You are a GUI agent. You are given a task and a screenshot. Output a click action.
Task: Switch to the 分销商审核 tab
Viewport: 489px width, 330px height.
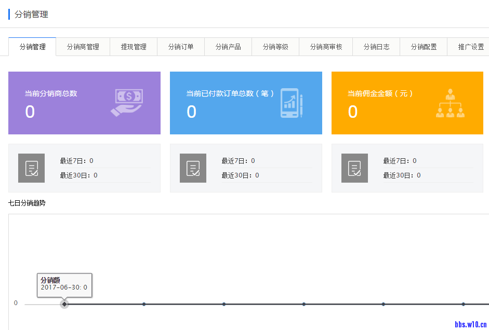326,47
